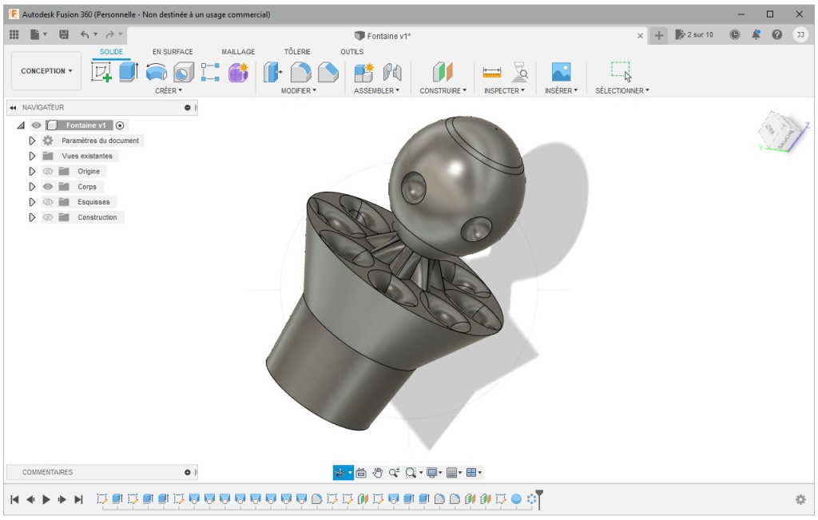Select the Create Sketch tool
818x520 pixels.
pyautogui.click(x=101, y=73)
